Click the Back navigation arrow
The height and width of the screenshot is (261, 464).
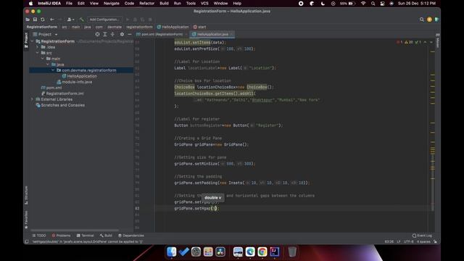(52, 20)
